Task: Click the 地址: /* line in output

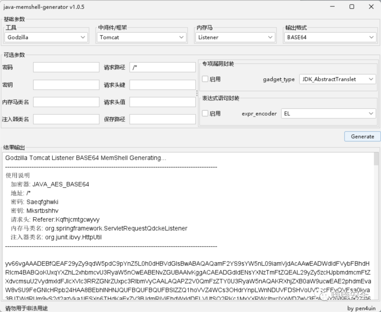Action: [21, 193]
